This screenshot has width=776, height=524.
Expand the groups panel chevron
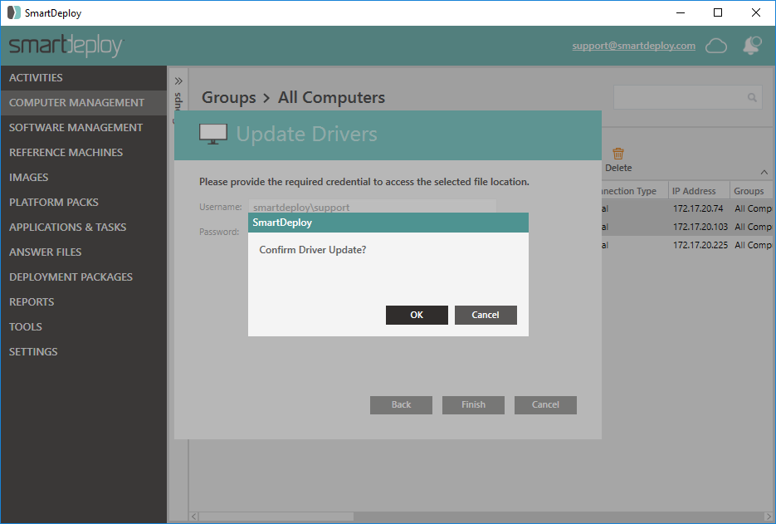[178, 81]
